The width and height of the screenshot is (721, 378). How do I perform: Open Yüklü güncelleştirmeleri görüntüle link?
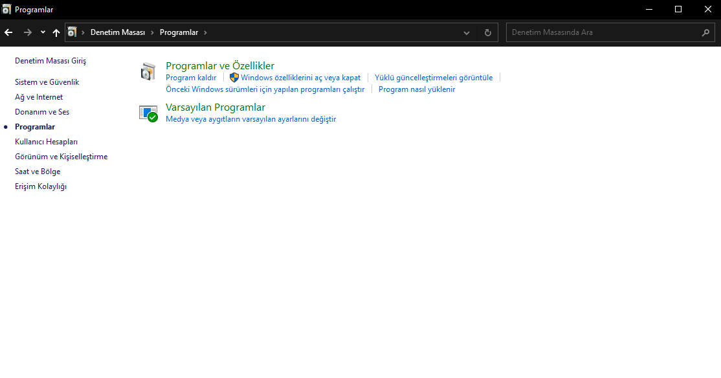pyautogui.click(x=434, y=78)
